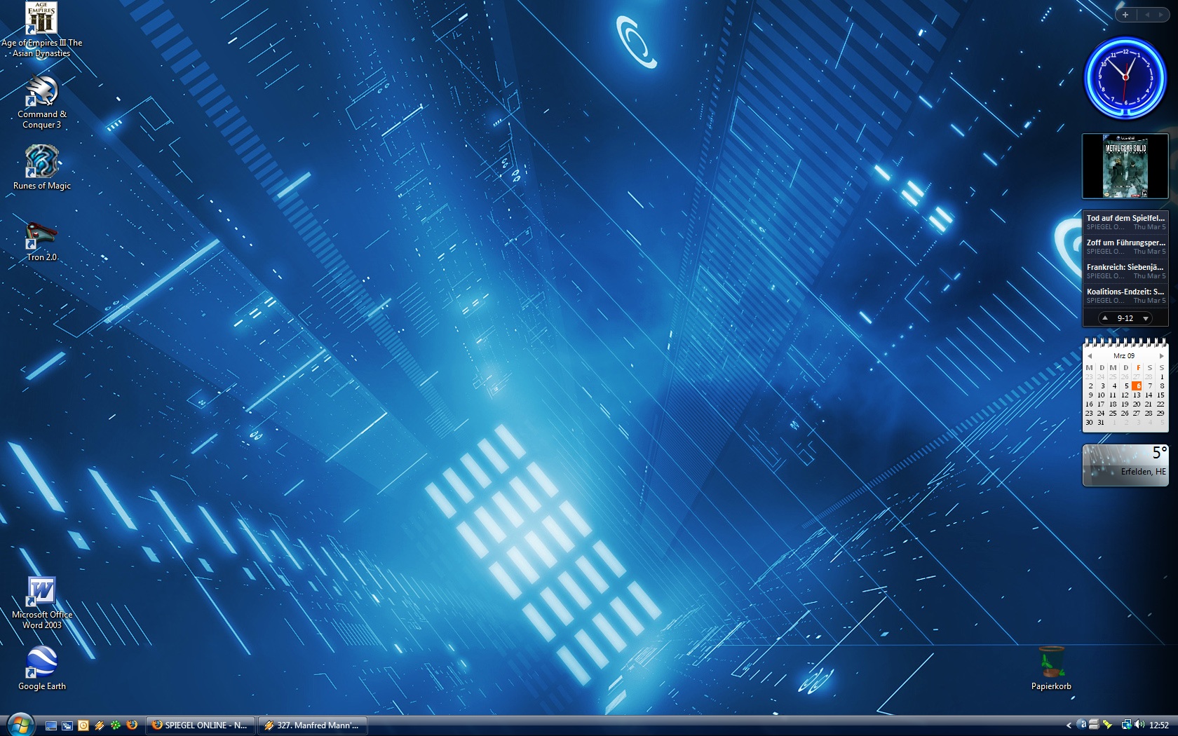Go to next month in calendar gadget
Screen dimensions: 1178x736
1161,356
